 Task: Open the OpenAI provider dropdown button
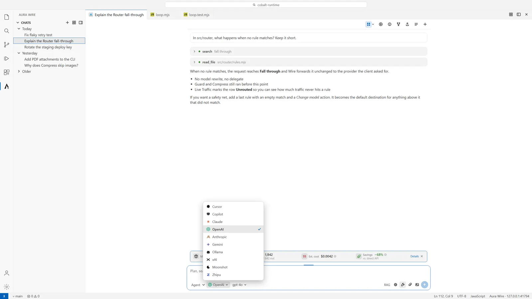[218, 285]
